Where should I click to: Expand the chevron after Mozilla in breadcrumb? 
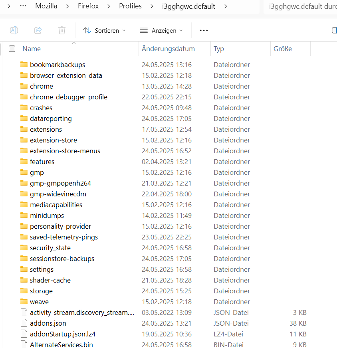point(67,6)
